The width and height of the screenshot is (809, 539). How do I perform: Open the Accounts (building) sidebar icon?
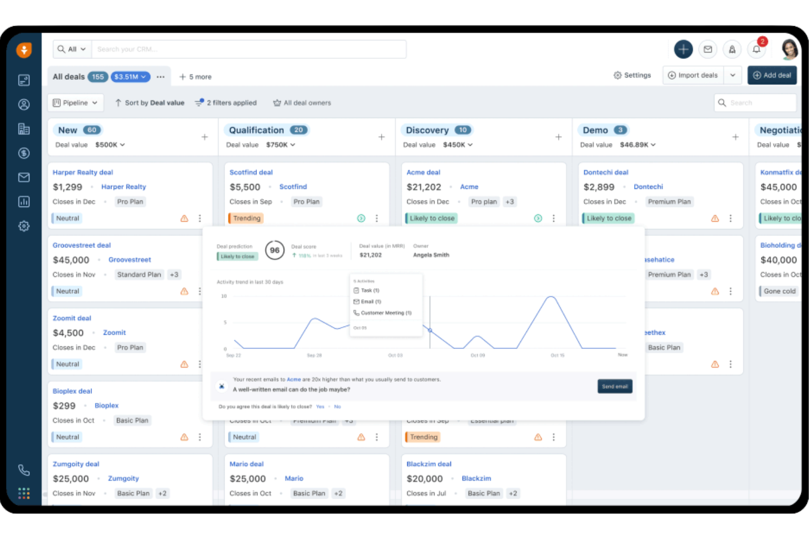pyautogui.click(x=24, y=129)
